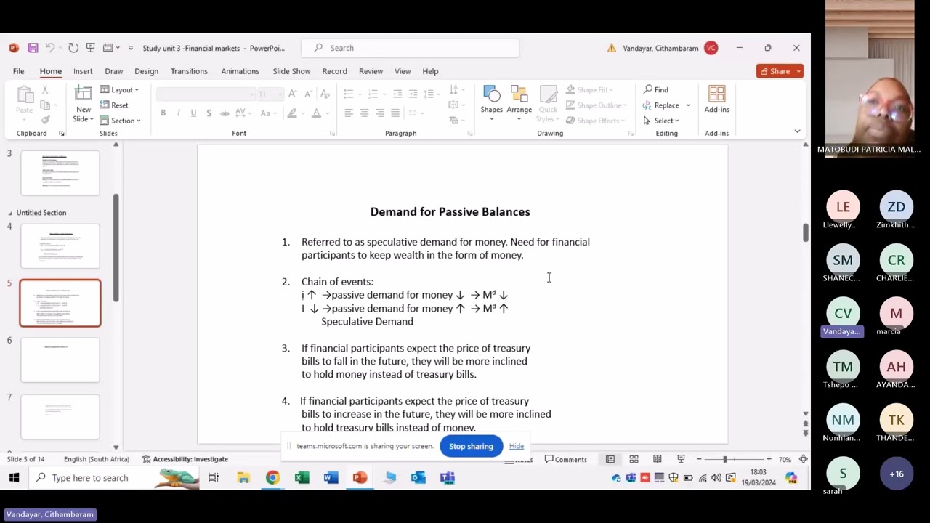Click the Increase Font Size icon
930x523 pixels.
tap(292, 94)
